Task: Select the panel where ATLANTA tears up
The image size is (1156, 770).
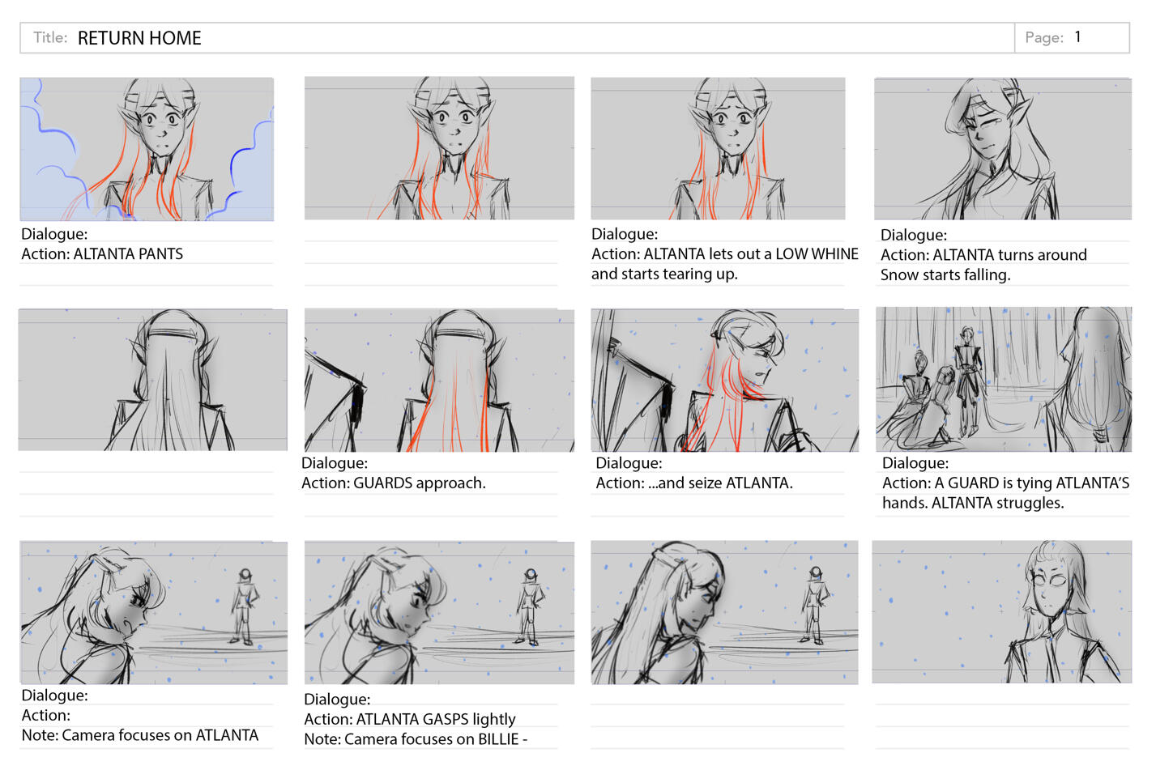Action: click(x=718, y=149)
